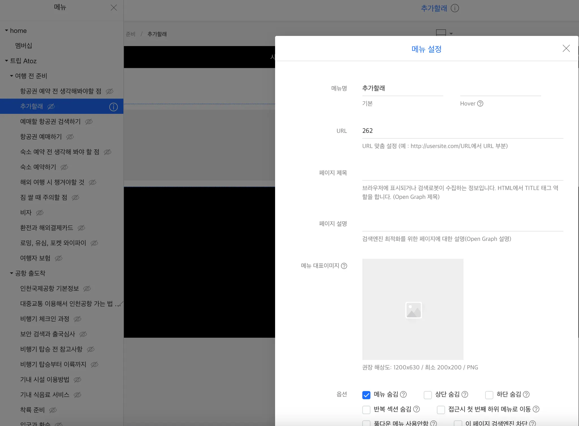The height and width of the screenshot is (426, 579).
Task: Click info icon on selected 추가할래 menu item
Action: [113, 107]
